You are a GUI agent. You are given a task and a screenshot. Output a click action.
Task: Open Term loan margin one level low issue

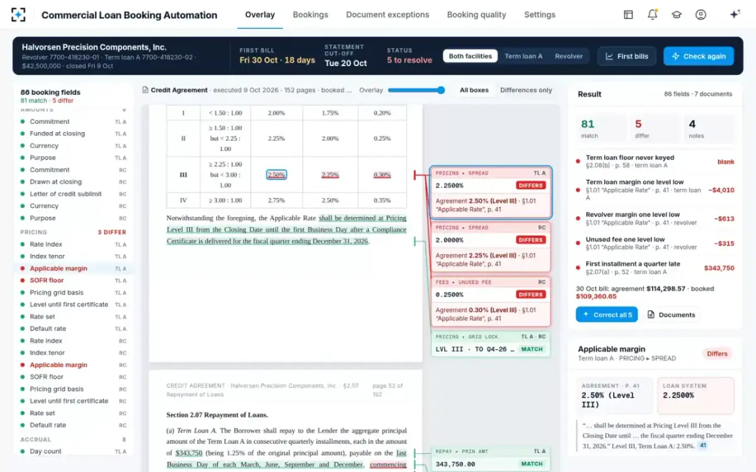point(655,190)
